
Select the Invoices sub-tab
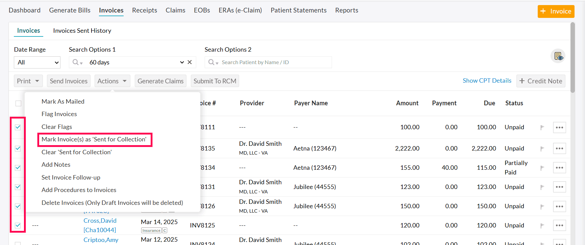[x=28, y=31]
